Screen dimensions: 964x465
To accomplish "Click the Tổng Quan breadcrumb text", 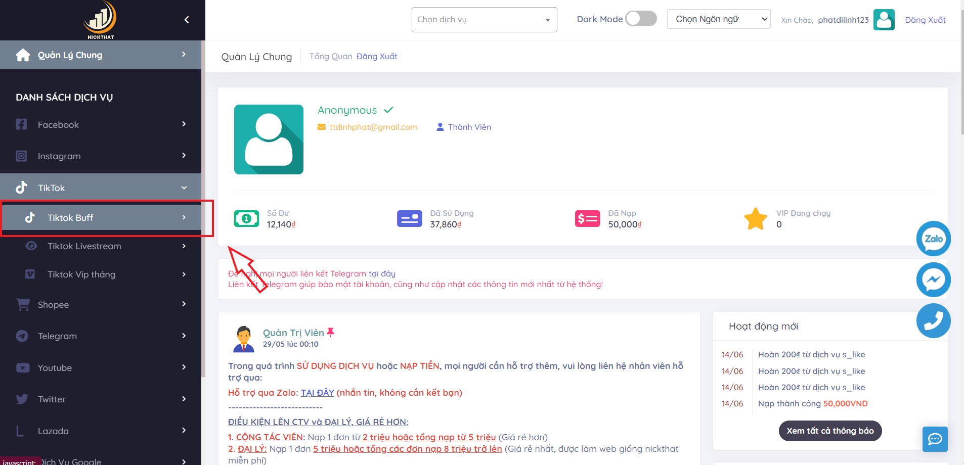I will [x=331, y=56].
